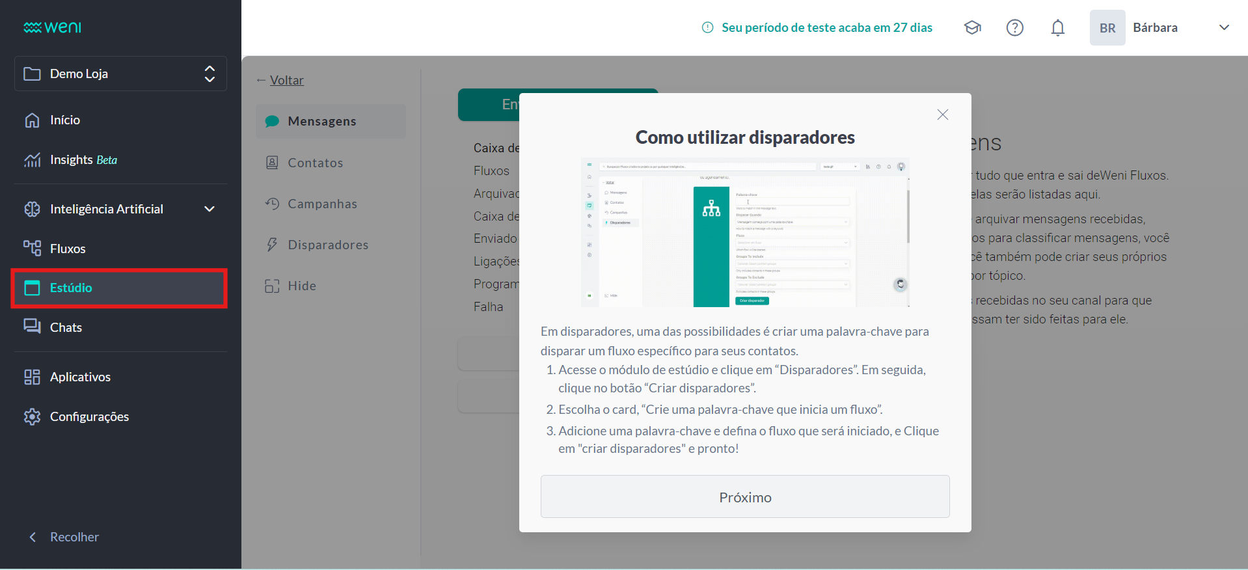Click the BR user avatar
The height and width of the screenshot is (570, 1248).
(1107, 28)
